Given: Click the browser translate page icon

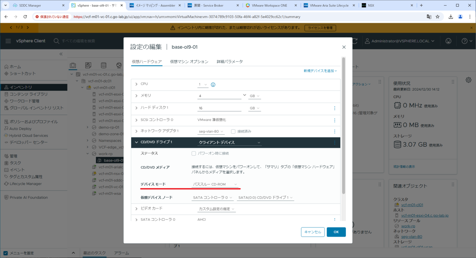Looking at the screenshot, I should [429, 17].
